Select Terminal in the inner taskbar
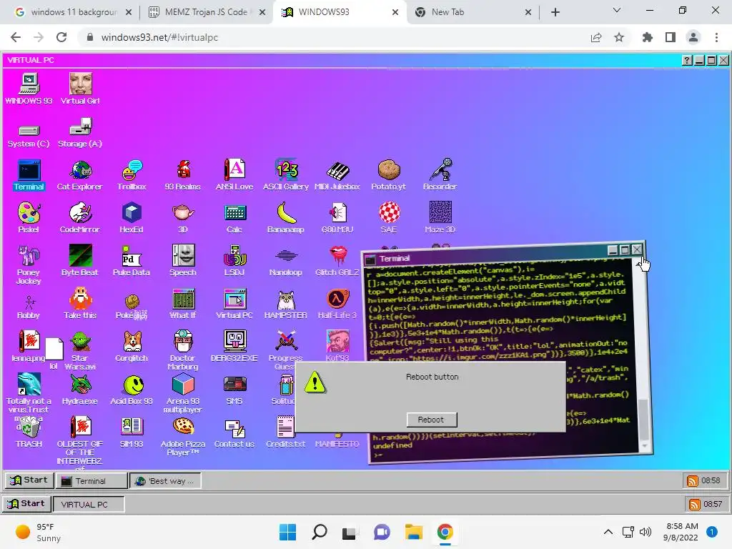Image resolution: width=732 pixels, height=549 pixels. (x=91, y=481)
